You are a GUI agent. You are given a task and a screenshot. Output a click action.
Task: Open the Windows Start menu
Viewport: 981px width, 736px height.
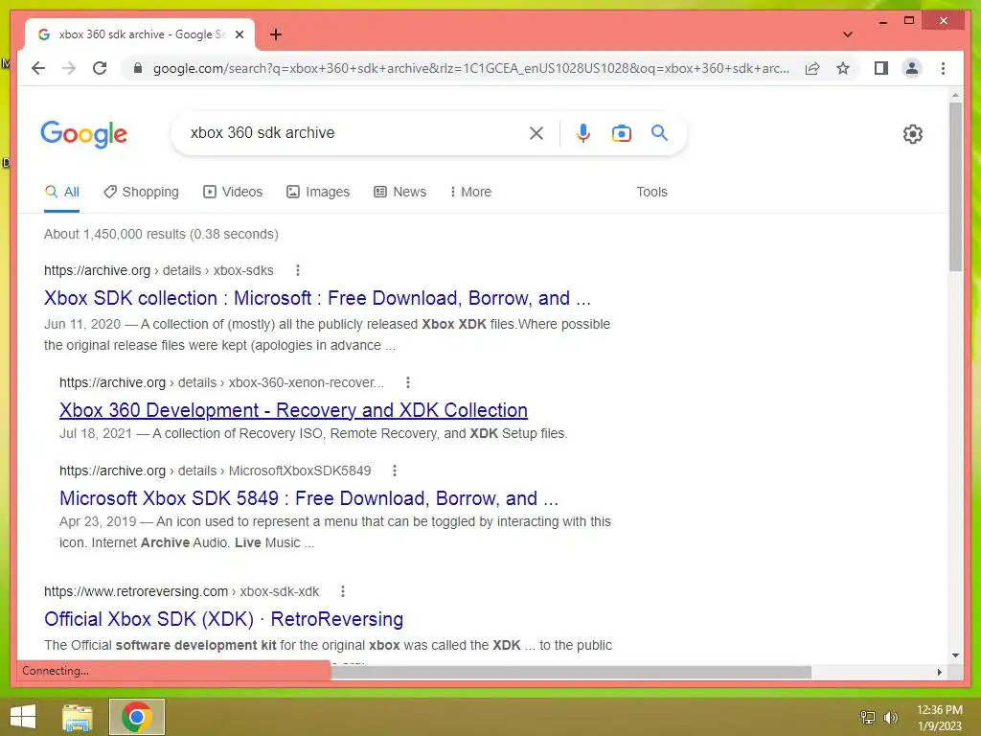[23, 717]
